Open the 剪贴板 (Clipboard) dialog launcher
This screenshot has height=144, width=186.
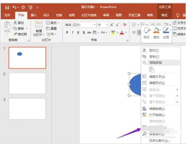28,40
